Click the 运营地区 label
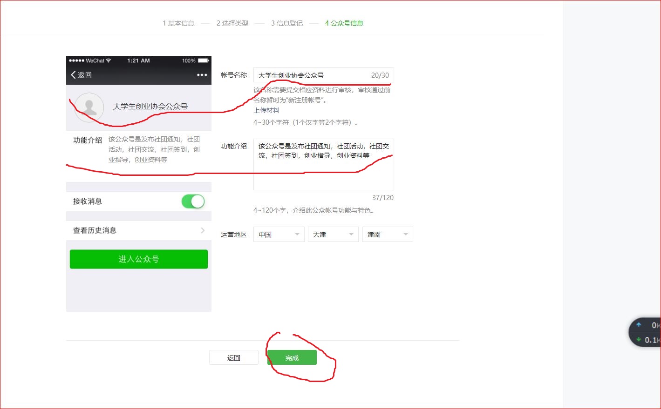This screenshot has width=661, height=409. (234, 235)
